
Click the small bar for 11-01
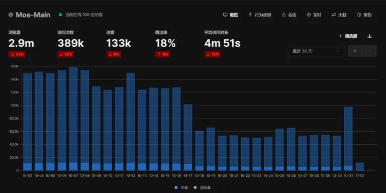pos(360,166)
